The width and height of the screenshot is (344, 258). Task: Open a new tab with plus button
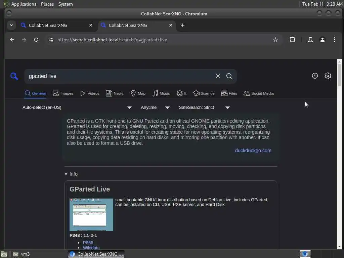click(182, 25)
